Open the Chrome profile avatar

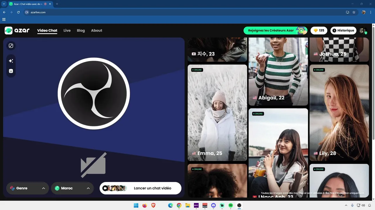364,12
